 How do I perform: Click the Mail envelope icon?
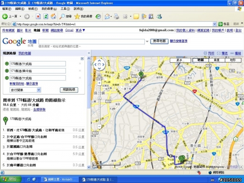click(x=107, y=16)
